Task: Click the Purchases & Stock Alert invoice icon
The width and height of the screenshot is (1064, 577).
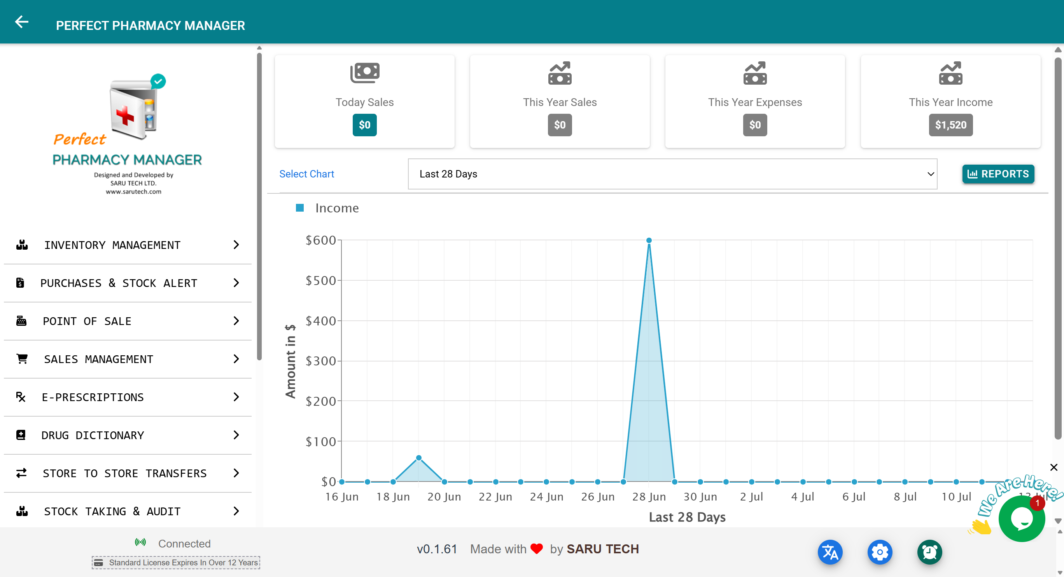Action: click(x=20, y=283)
